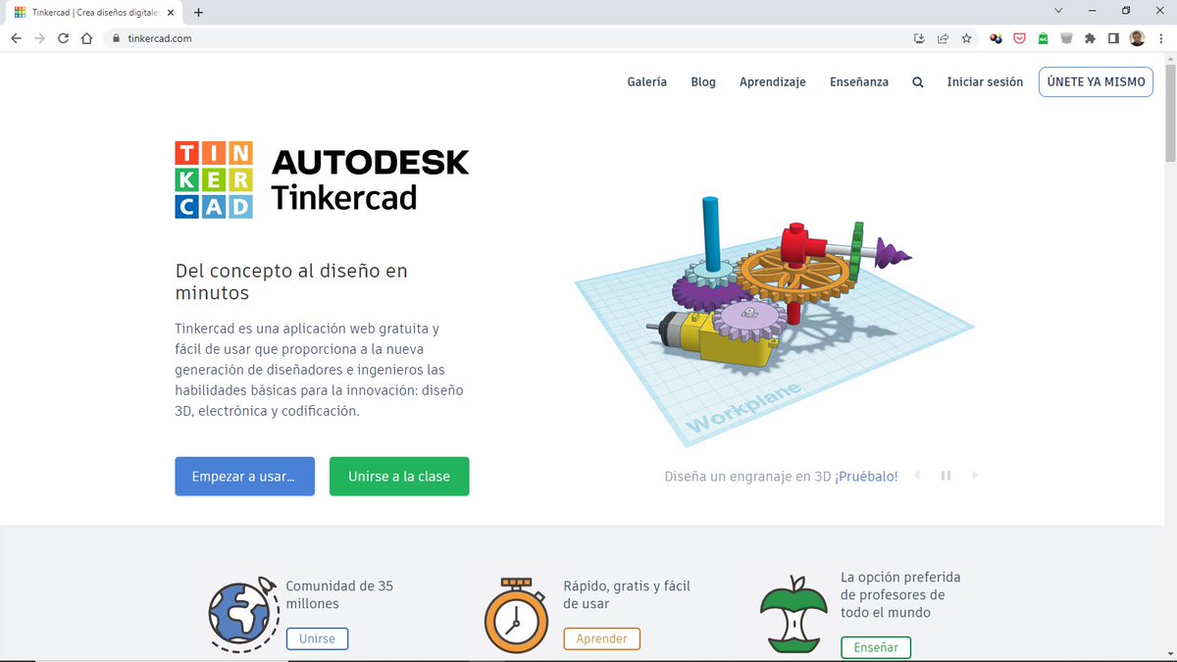
Task: Click the Enseñar button
Action: pyautogui.click(x=876, y=647)
